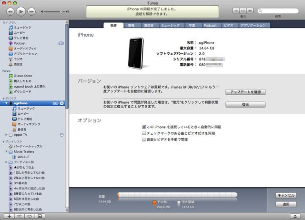Click the Podcast icon in the library sidebar
Viewport: 305px width, 220px height.
[x=10, y=43]
